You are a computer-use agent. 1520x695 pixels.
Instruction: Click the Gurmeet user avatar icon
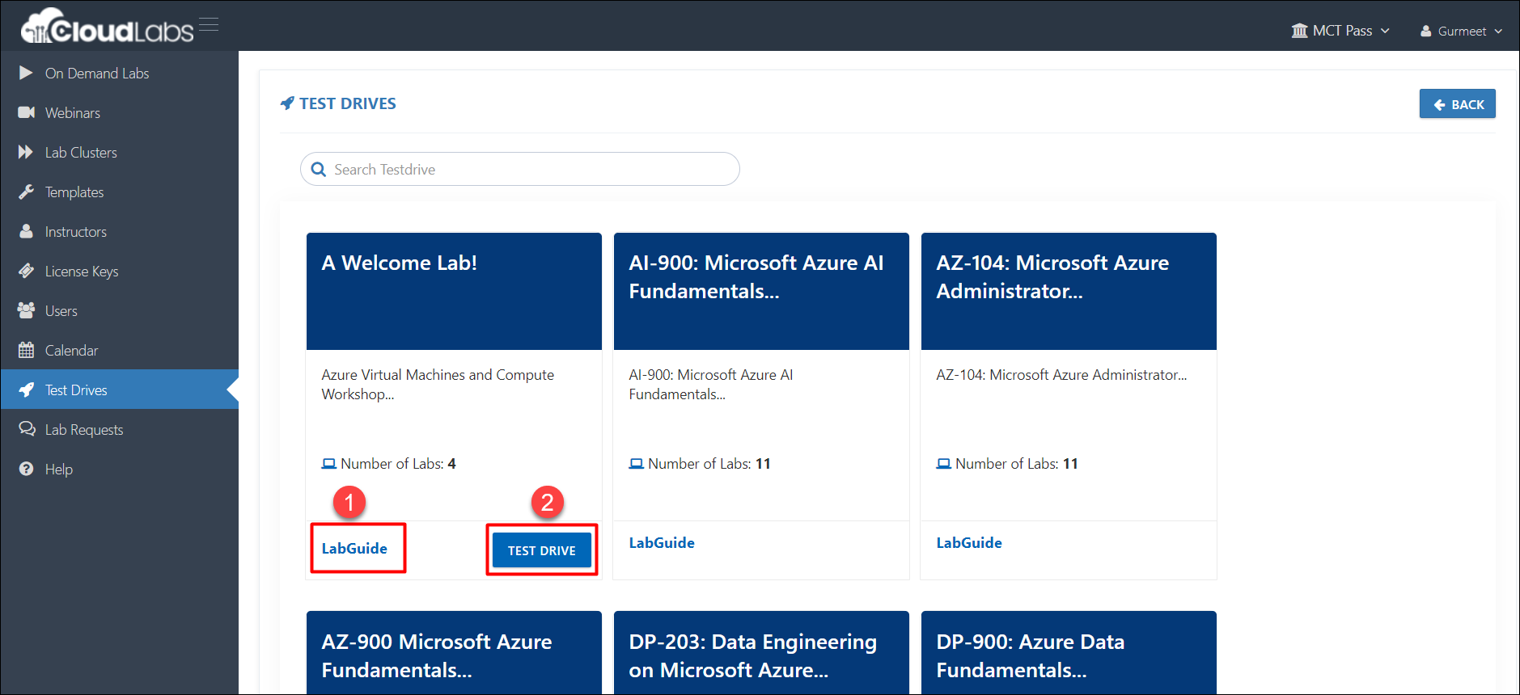(x=1426, y=31)
